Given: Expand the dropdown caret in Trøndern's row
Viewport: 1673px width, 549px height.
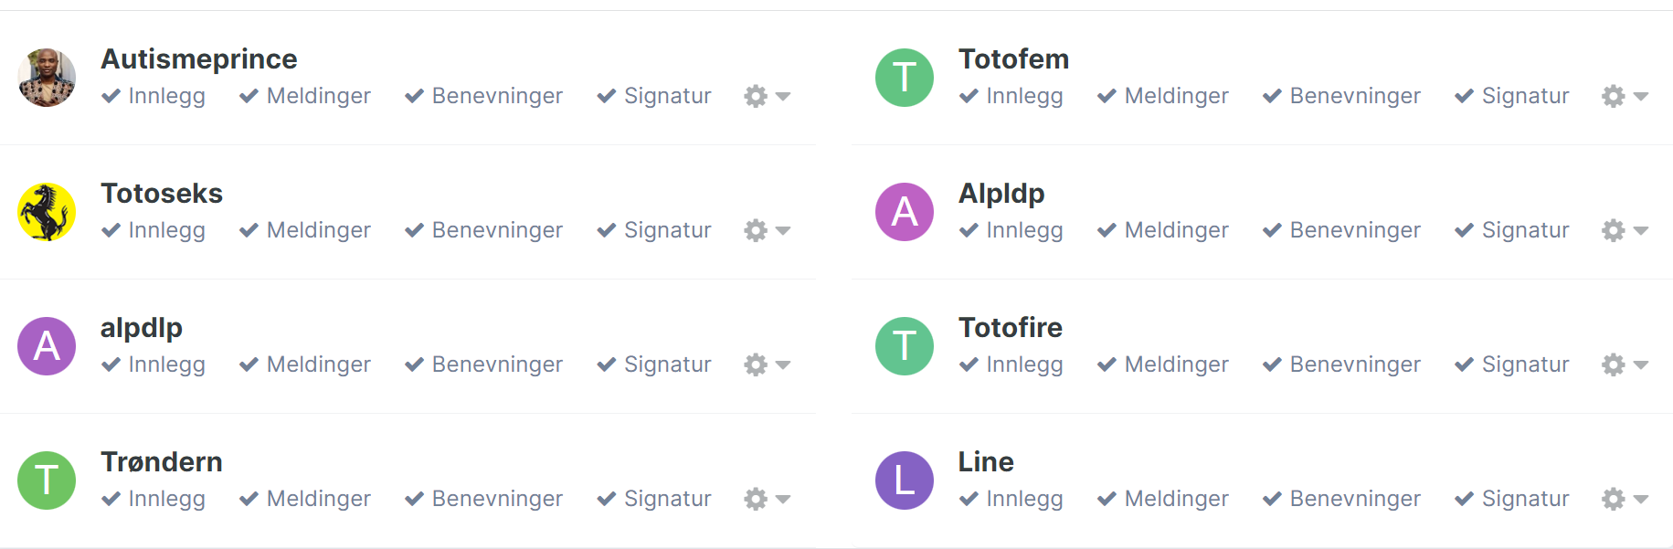Looking at the screenshot, I should point(782,500).
